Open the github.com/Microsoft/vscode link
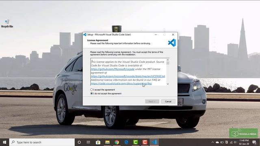Viewport: 260px width, 146px height. tap(113, 69)
